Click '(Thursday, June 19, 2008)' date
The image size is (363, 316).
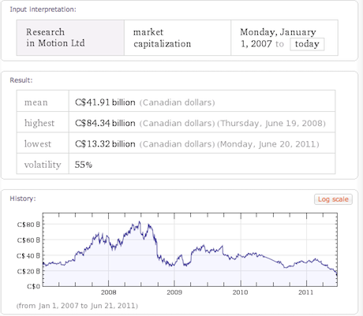[271, 123]
